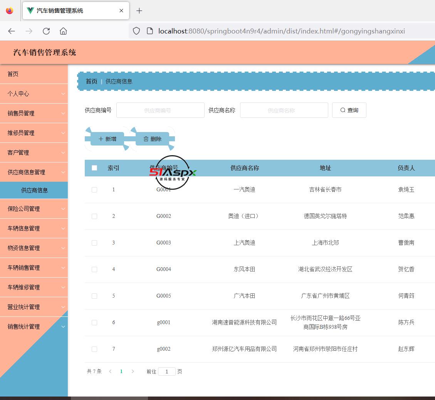Expand the 保险公司管理 menu
The width and height of the screenshot is (435, 400).
[x=34, y=209]
